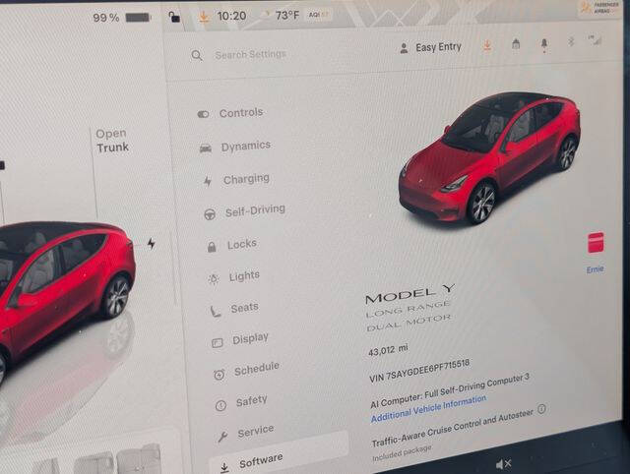Select the Display menu item
630x474 pixels.
coord(240,340)
